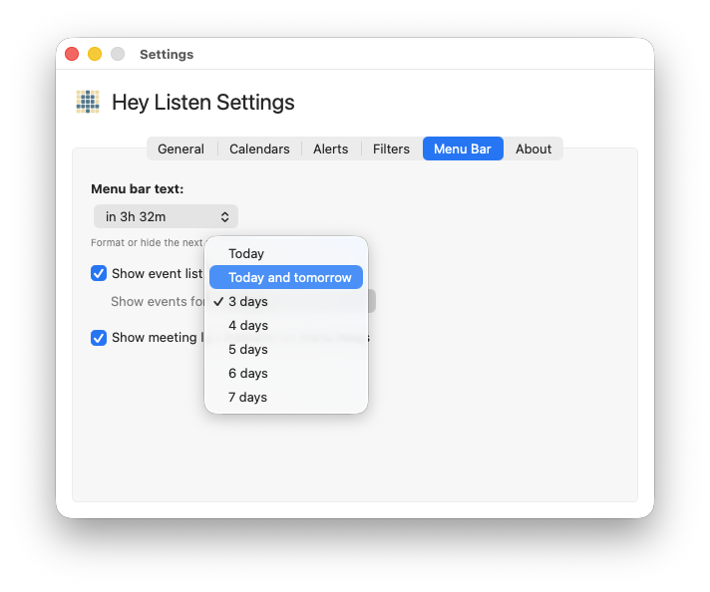This screenshot has height=592, width=710.
Task: Open the Calendars tab
Action: pos(259,148)
